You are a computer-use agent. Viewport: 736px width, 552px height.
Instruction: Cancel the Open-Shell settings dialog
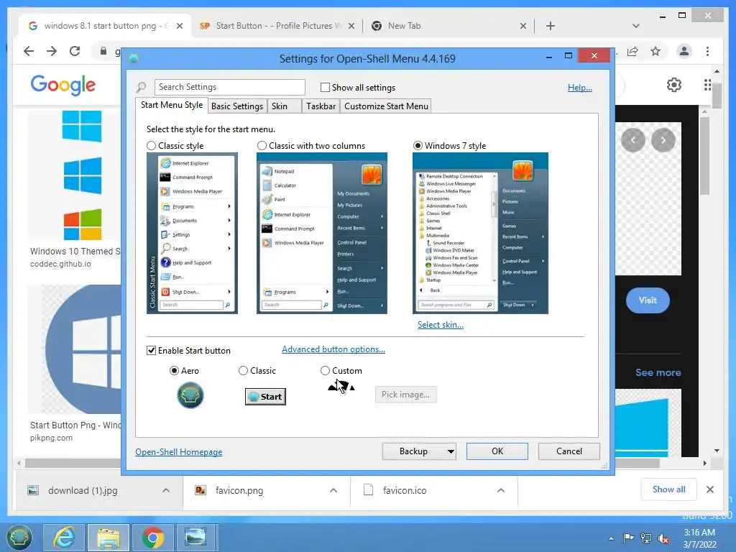click(x=569, y=451)
